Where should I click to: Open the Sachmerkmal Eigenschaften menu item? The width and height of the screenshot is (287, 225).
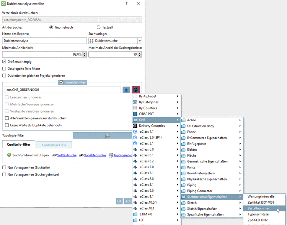coord(212,197)
